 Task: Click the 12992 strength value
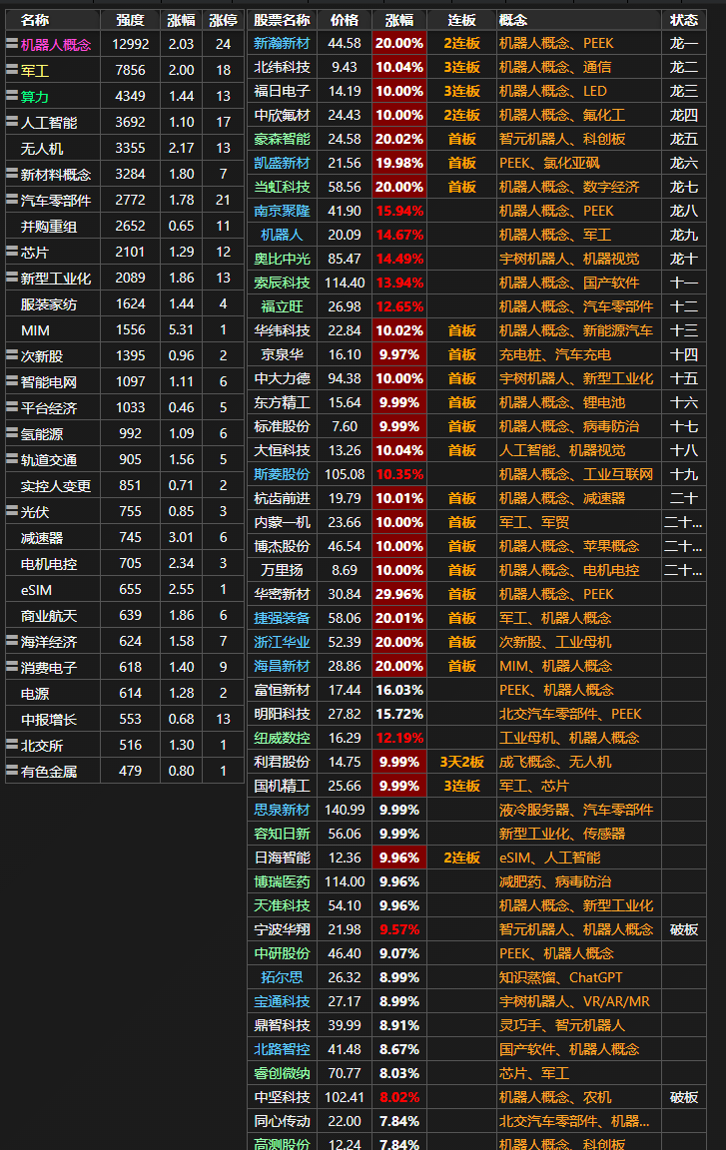point(130,44)
